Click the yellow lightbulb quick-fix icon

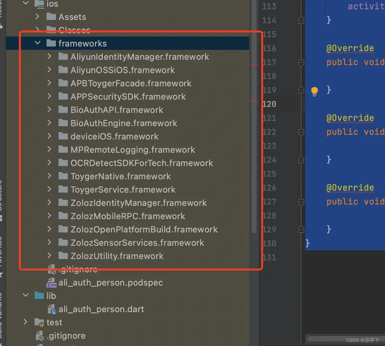[314, 91]
